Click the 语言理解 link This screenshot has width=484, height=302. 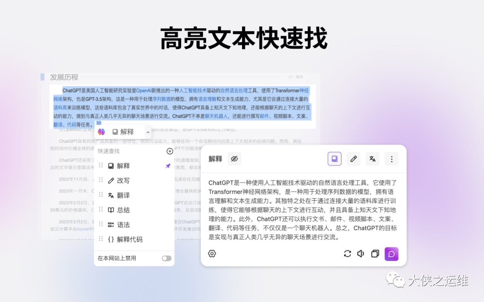pyautogui.click(x=207, y=99)
